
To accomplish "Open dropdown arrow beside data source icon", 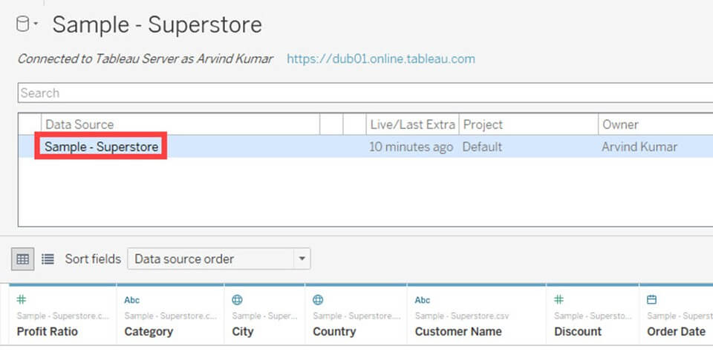I will click(36, 26).
